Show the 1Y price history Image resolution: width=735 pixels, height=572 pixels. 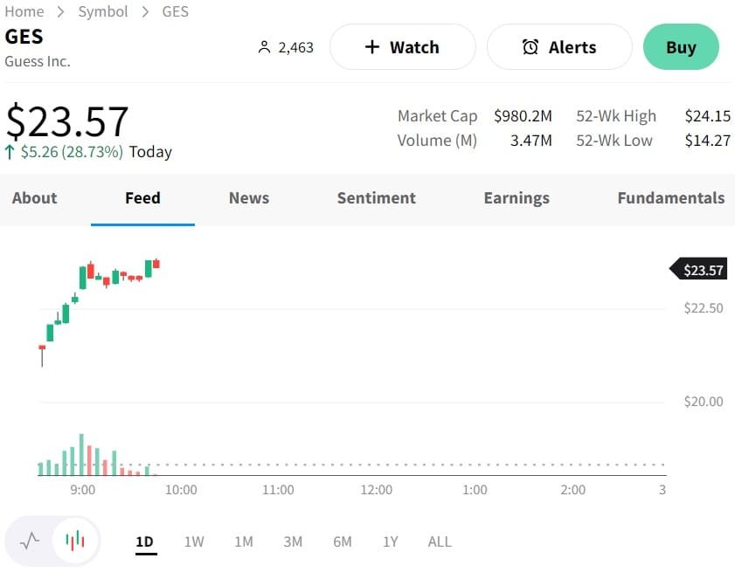(x=390, y=541)
